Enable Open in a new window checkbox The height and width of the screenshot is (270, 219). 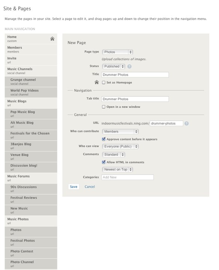(x=103, y=107)
